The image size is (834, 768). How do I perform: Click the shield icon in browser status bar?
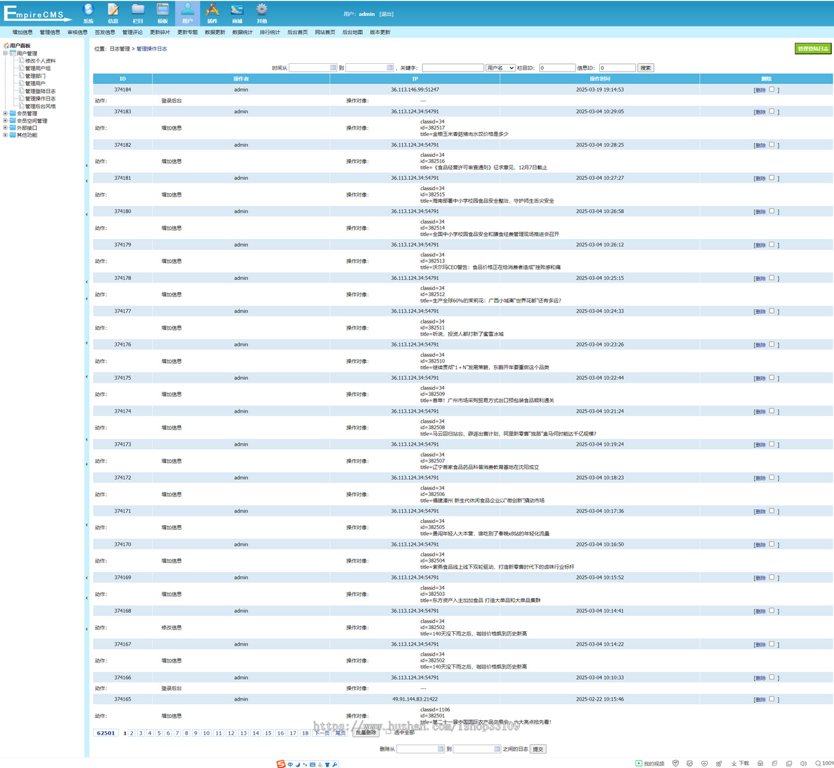(x=676, y=764)
